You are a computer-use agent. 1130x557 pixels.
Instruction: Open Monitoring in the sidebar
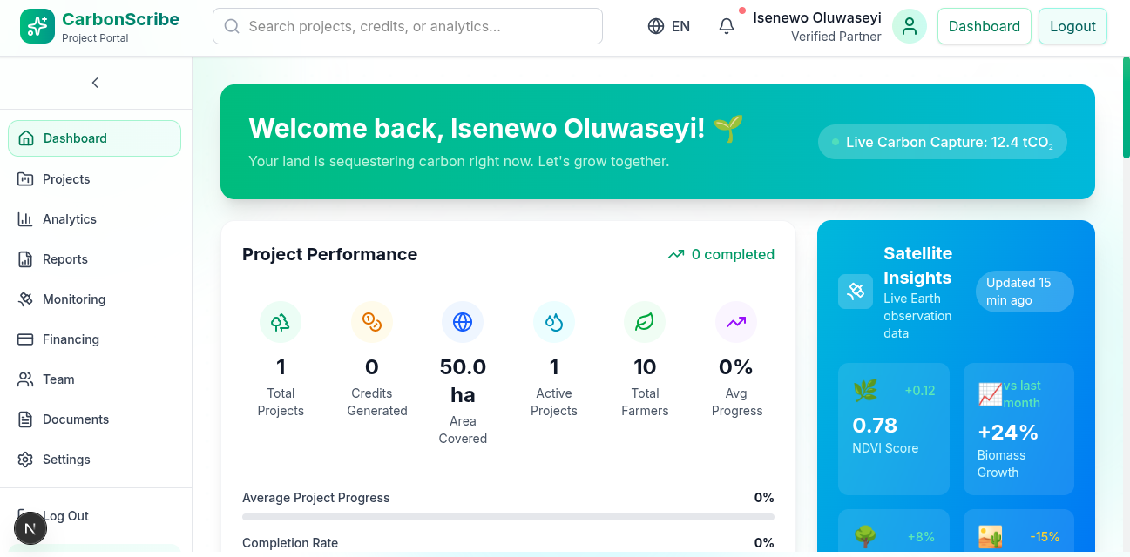click(96, 299)
